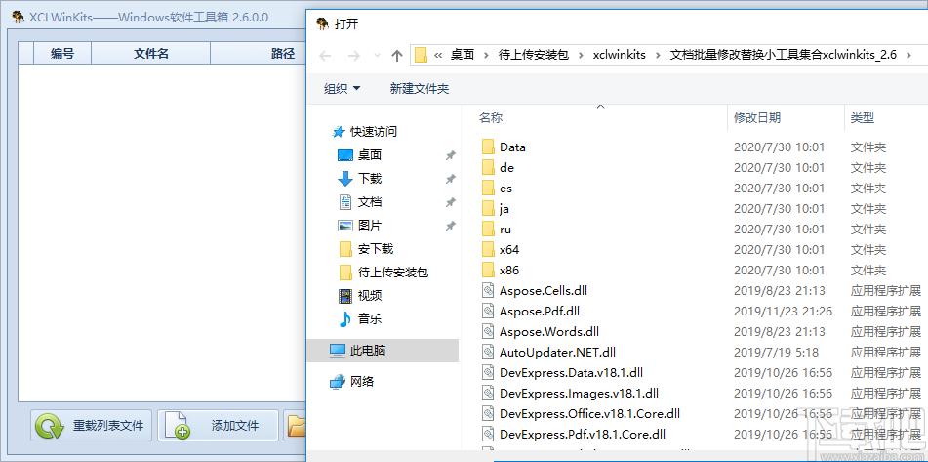Viewport: 928px width, 462px height.
Task: Click the 2019/7/19 5:18 date cell
Action: pos(776,353)
